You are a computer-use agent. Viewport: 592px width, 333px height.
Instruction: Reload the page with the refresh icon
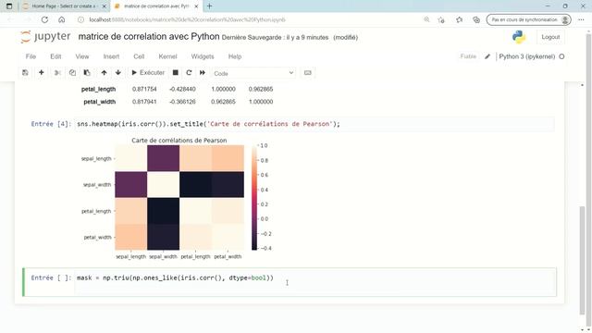[x=44, y=19]
